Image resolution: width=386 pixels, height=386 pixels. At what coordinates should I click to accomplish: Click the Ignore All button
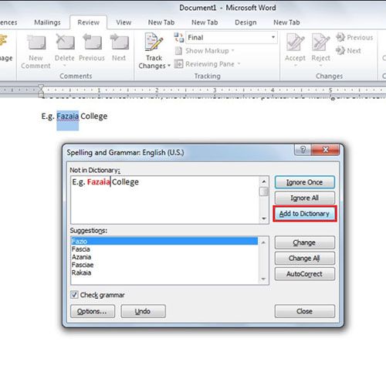305,198
